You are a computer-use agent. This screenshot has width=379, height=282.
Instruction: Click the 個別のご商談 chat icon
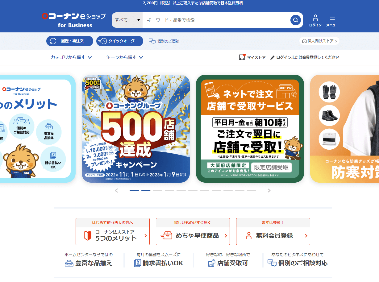pyautogui.click(x=152, y=41)
